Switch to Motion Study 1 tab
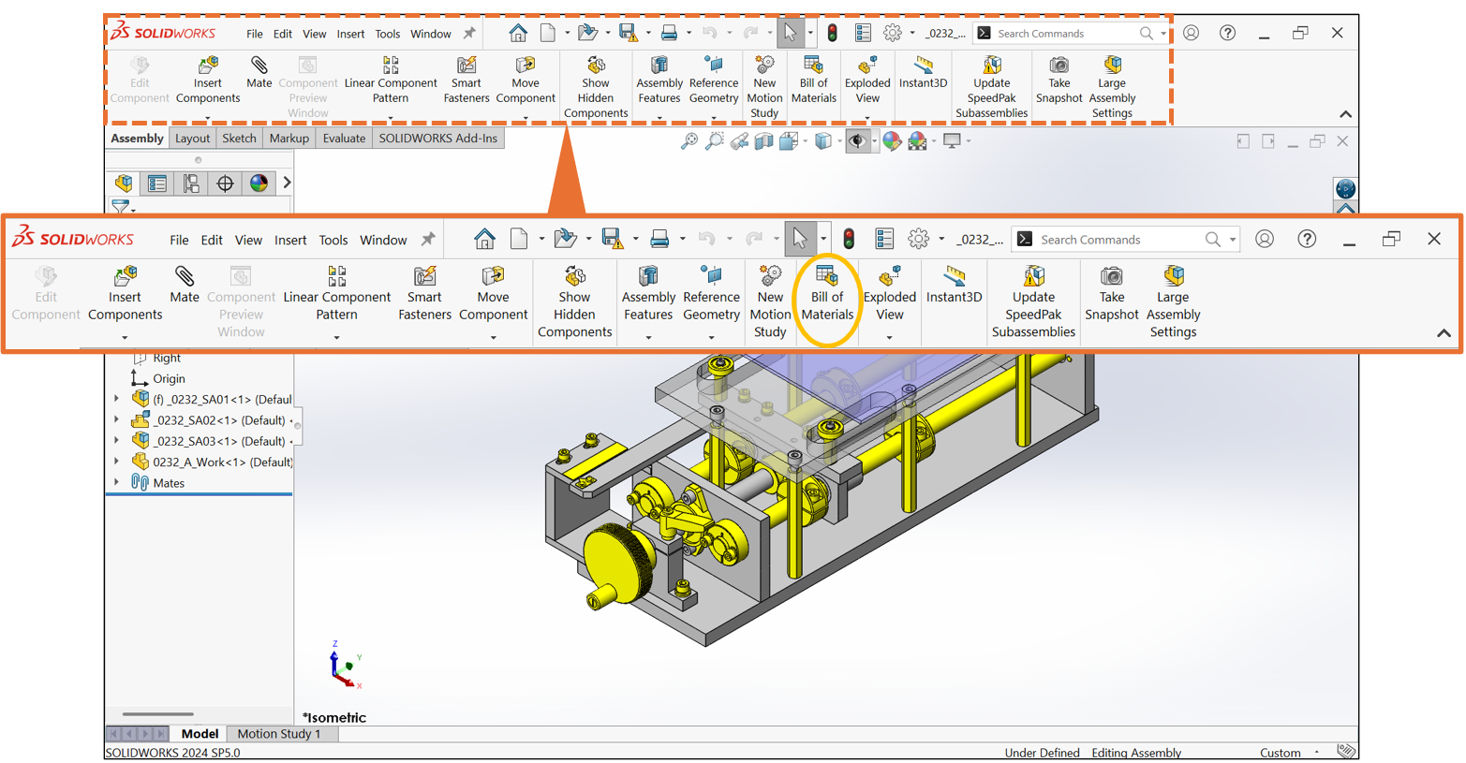This screenshot has width=1466, height=763. coord(278,734)
